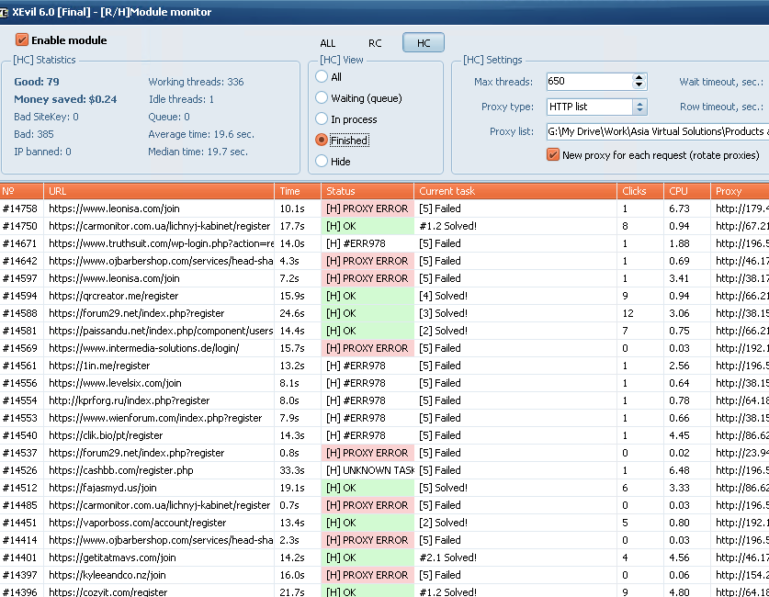The height and width of the screenshot is (597, 769).
Task: Sort by the Current task column header
Action: [x=515, y=191]
